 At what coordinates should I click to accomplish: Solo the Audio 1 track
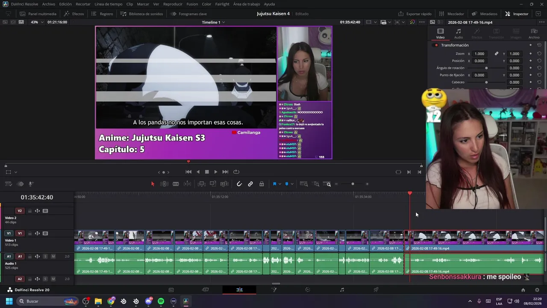tap(45, 257)
